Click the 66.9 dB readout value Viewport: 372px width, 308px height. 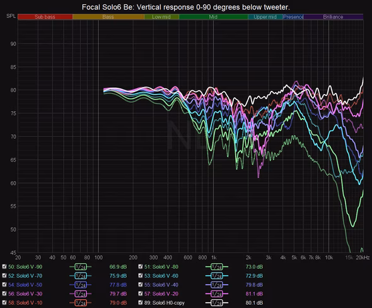coord(118,267)
